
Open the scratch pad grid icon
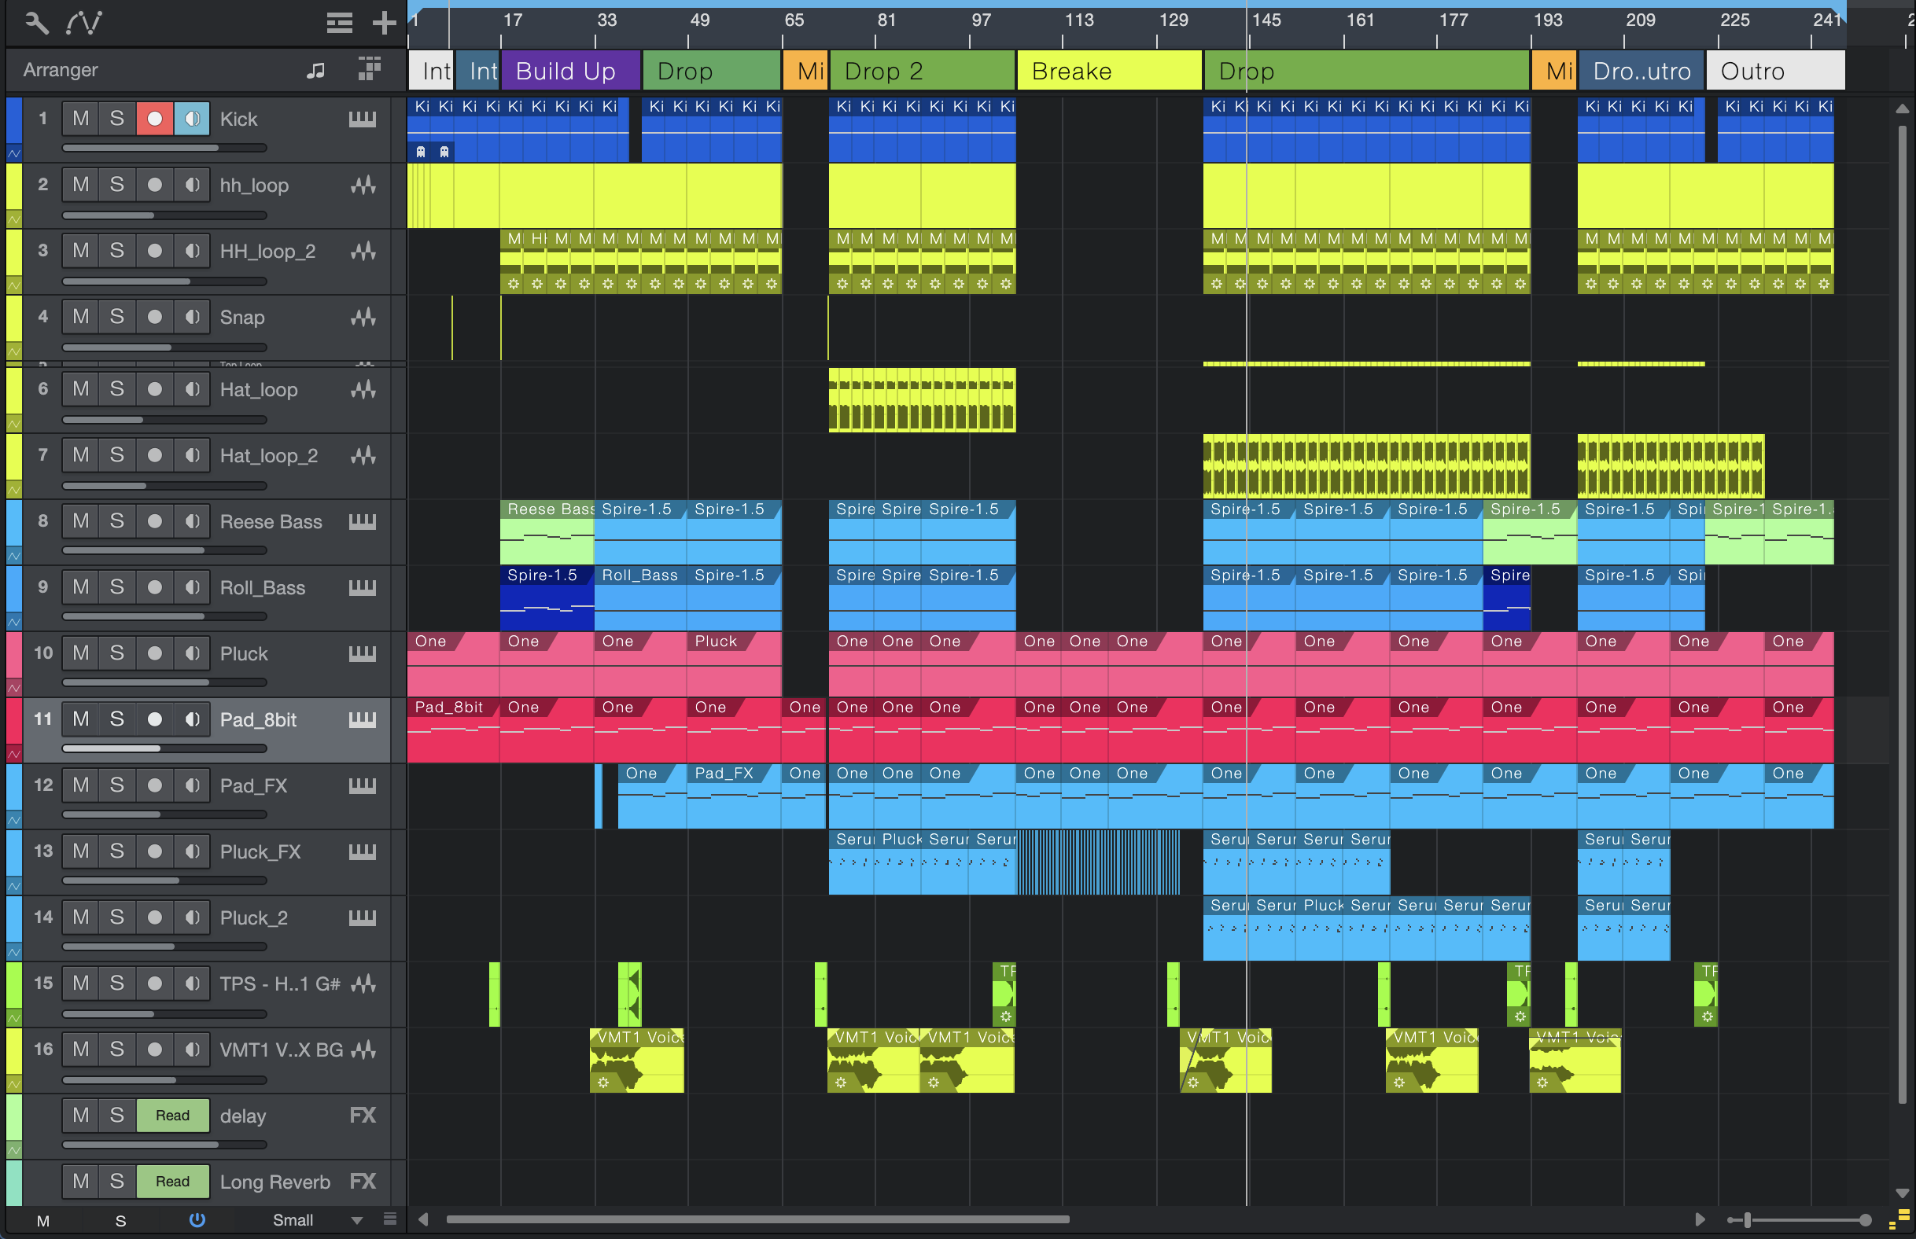coord(370,69)
